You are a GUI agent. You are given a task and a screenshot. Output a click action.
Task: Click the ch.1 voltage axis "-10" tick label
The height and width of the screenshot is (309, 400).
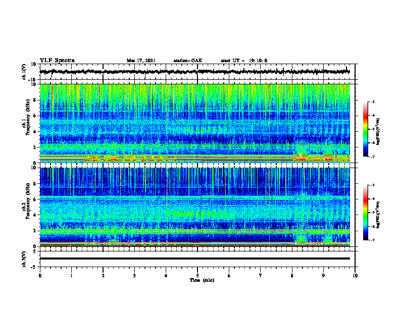pos(33,80)
